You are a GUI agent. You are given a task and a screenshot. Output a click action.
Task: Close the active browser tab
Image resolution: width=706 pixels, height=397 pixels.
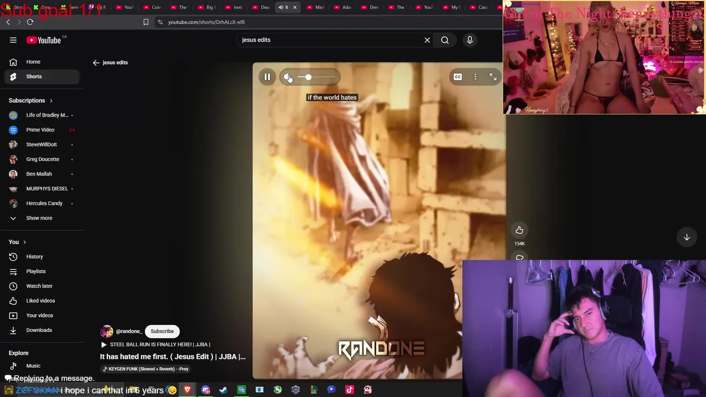point(295,7)
